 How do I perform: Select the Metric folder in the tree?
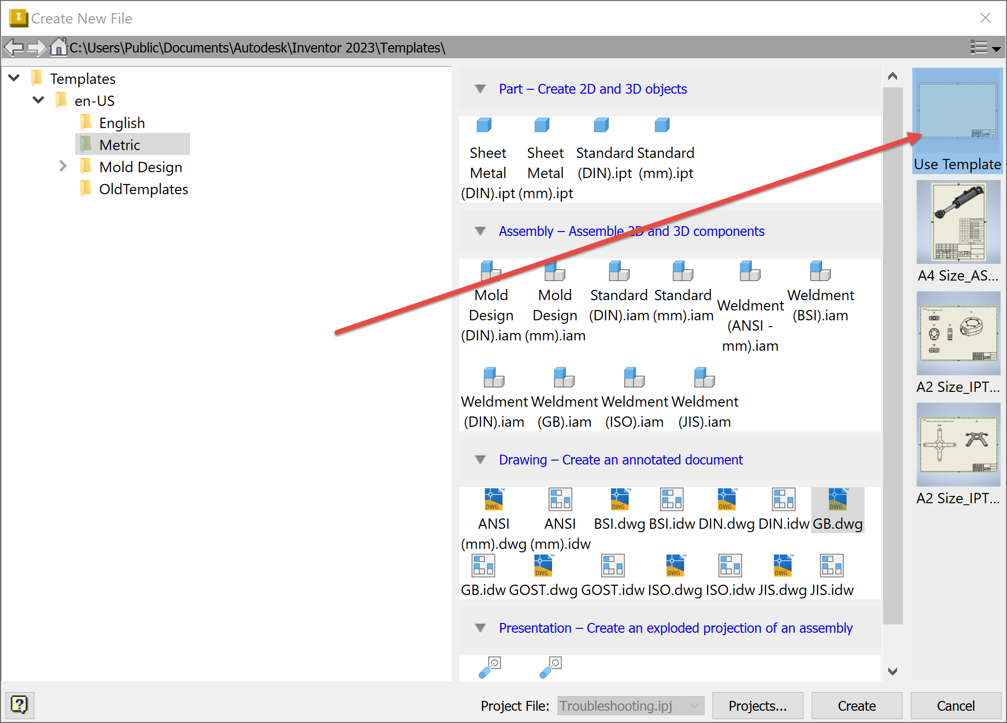pos(119,144)
